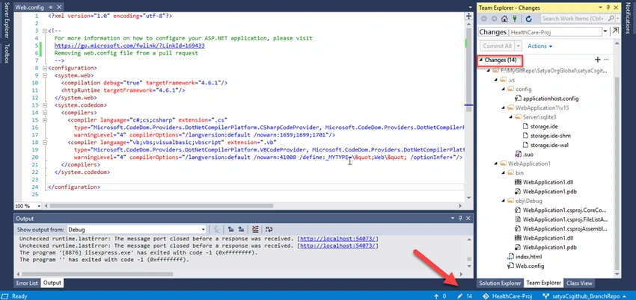
Task: Open the Notifications side tab
Action: pos(629,18)
